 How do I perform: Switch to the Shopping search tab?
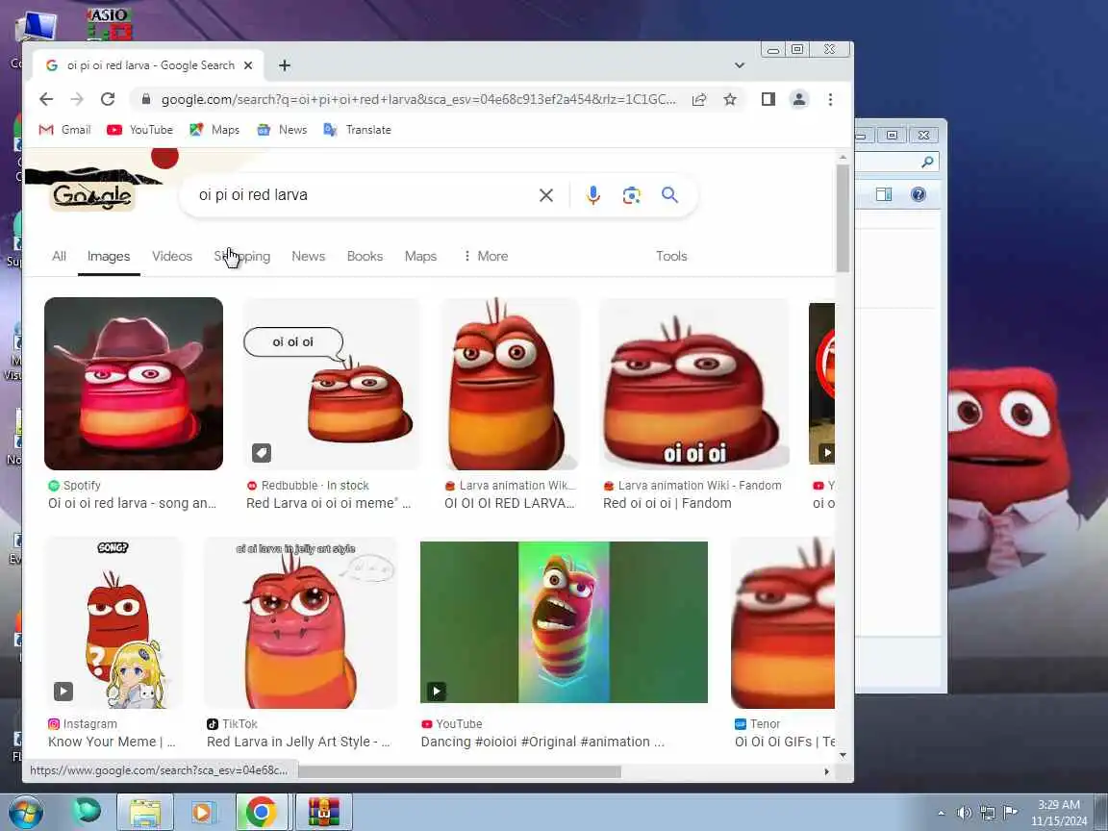click(242, 257)
